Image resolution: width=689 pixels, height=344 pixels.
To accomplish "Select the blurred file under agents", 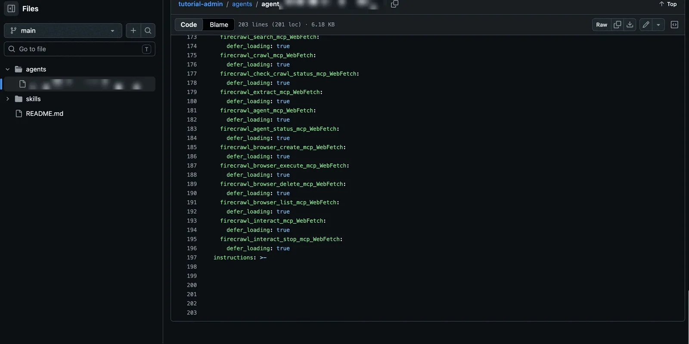I will point(80,84).
